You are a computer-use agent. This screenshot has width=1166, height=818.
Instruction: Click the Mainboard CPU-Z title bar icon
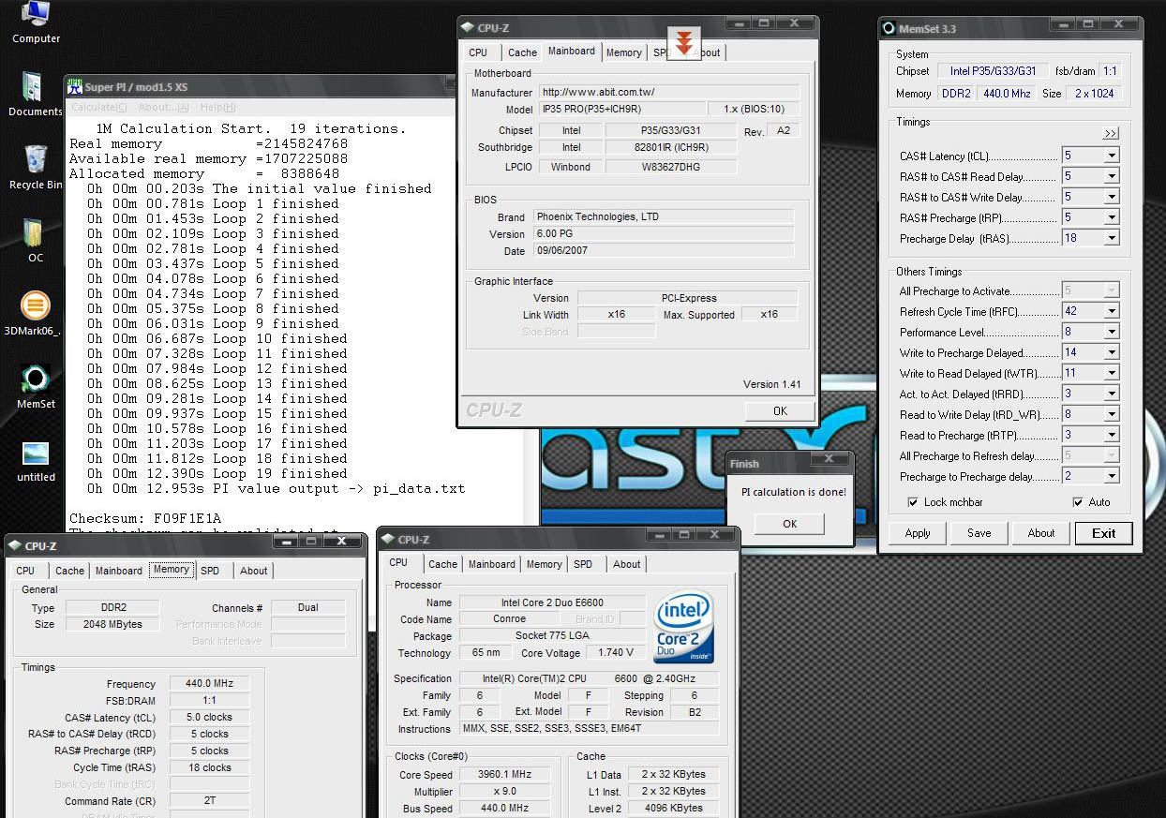(x=467, y=28)
